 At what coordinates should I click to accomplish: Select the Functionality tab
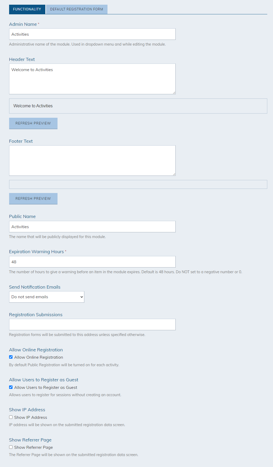27,9
